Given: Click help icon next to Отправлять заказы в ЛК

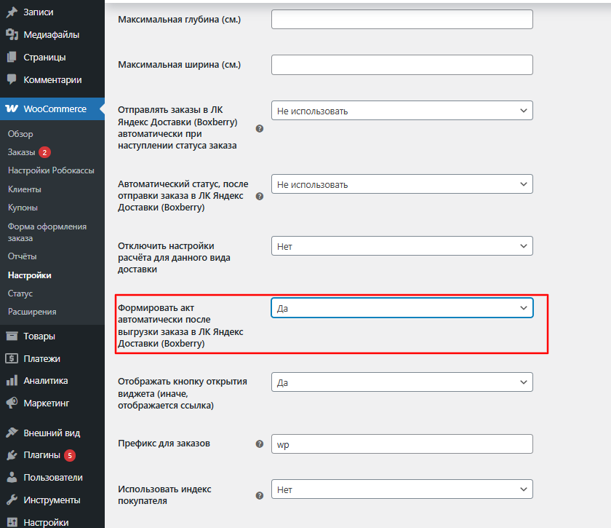Looking at the screenshot, I should (260, 128).
